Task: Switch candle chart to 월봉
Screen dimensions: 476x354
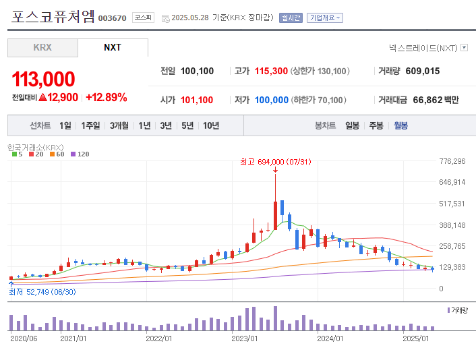Action: [x=400, y=125]
